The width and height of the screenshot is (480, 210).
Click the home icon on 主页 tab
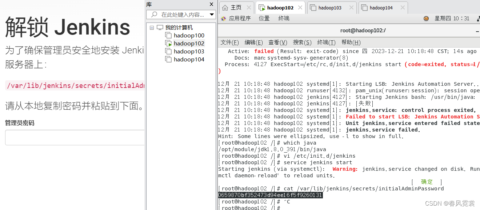tap(225, 8)
